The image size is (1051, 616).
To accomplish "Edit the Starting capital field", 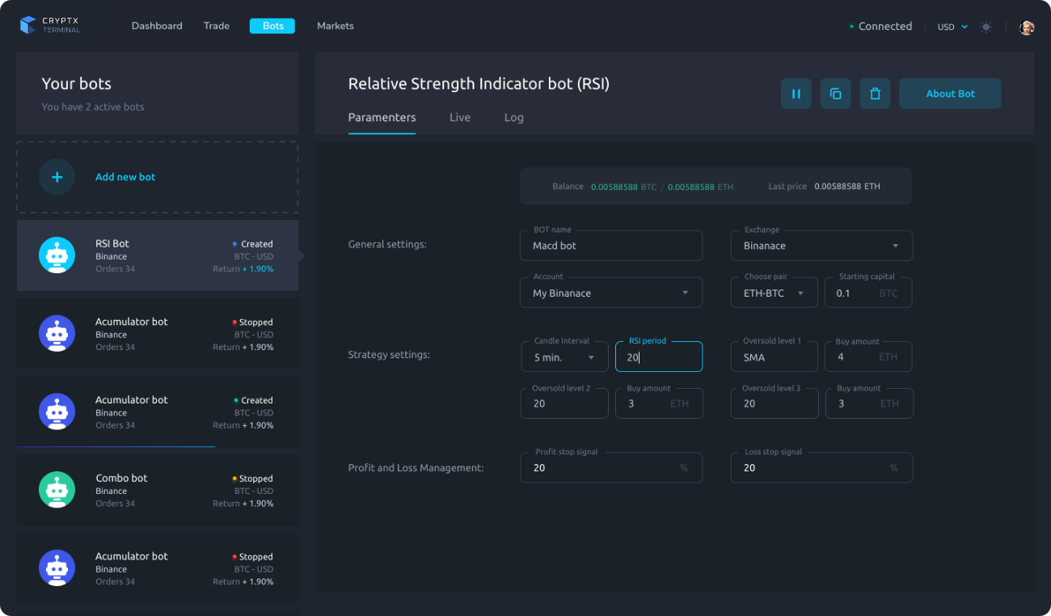I will pos(868,293).
